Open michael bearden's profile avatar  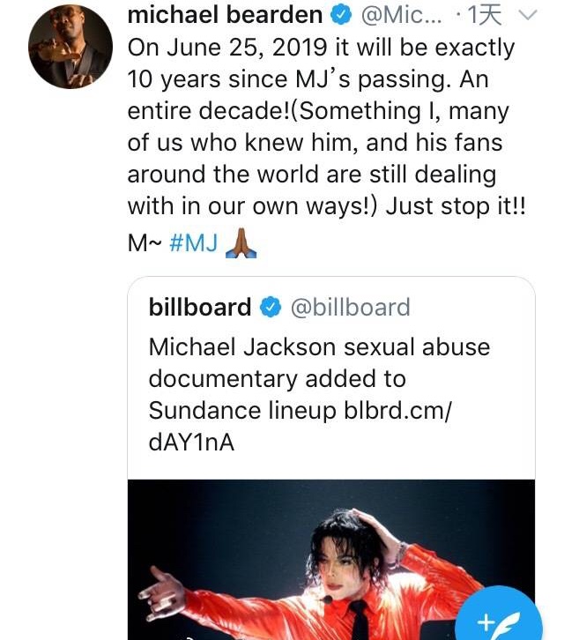(x=70, y=47)
